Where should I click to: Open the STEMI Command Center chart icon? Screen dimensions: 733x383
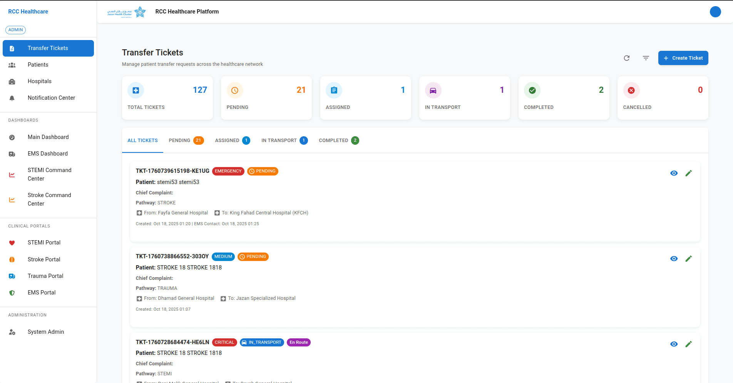(x=12, y=174)
